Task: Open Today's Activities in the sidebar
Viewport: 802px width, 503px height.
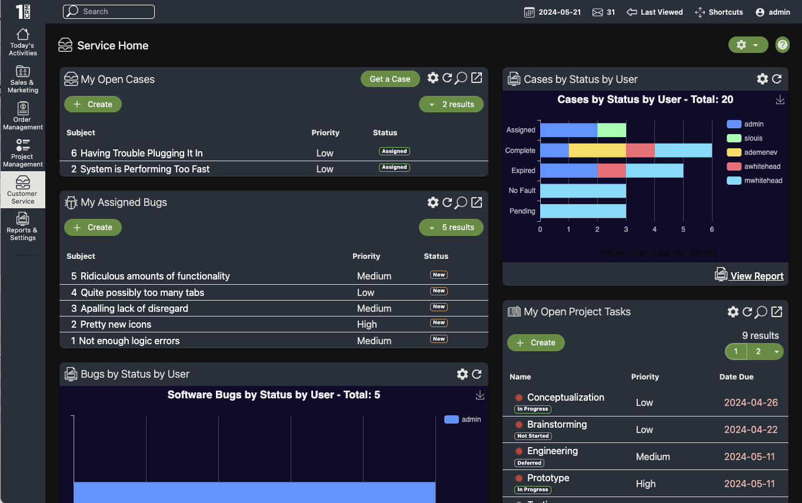Action: [x=23, y=42]
